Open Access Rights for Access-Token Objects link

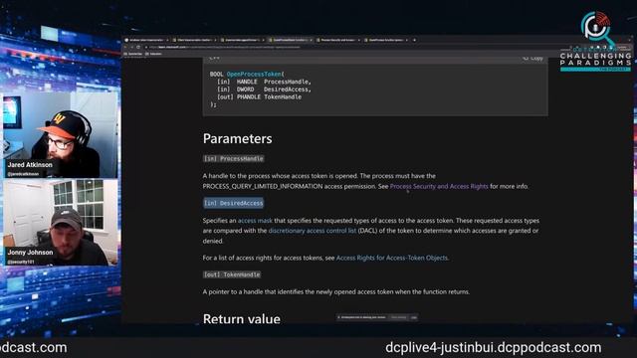tap(391, 258)
